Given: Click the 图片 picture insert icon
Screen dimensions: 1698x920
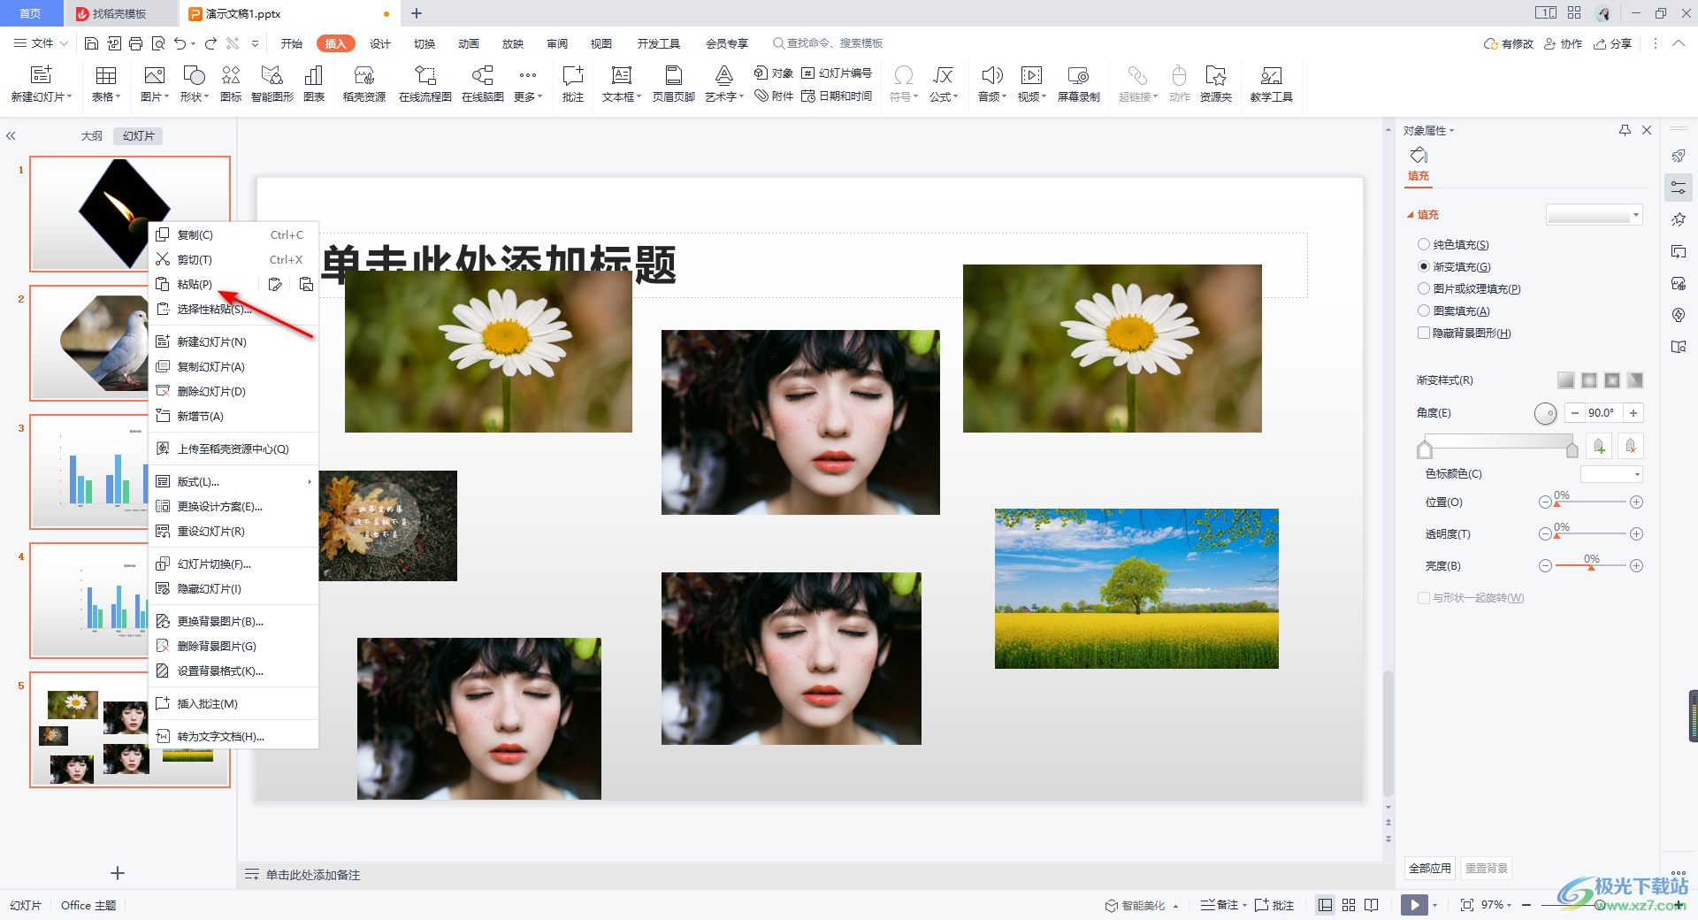Looking at the screenshot, I should click(154, 75).
